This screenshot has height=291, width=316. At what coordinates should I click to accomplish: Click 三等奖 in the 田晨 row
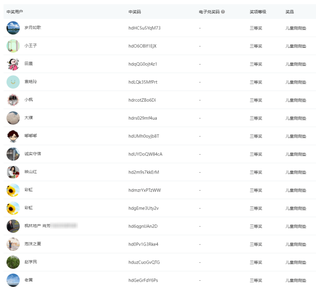[256, 64]
